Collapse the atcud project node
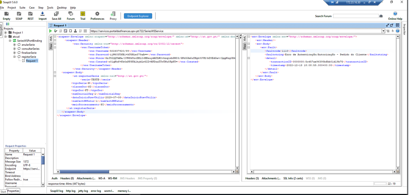The height and width of the screenshot is (195, 409). click(x=5, y=37)
